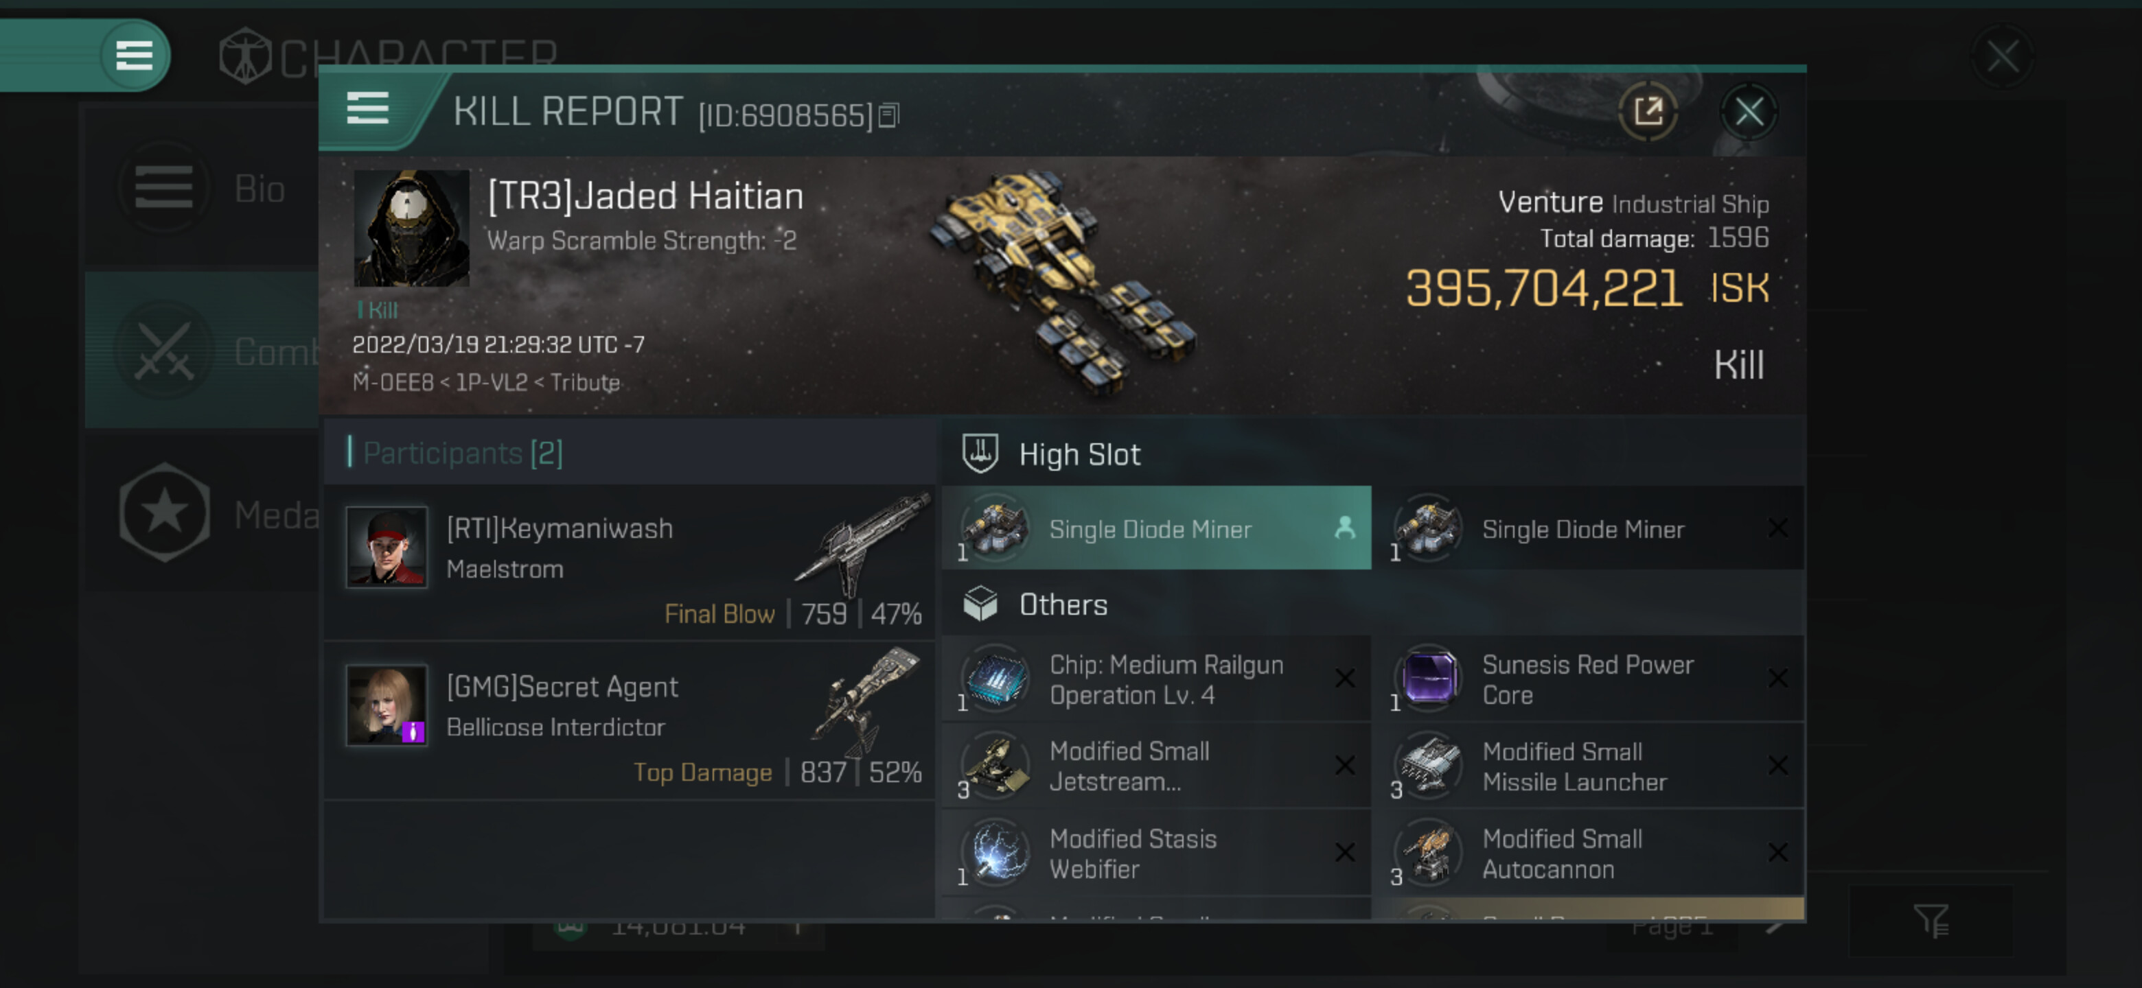Open Jaded Haitian's character portrait
The height and width of the screenshot is (988, 2142).
tap(411, 228)
